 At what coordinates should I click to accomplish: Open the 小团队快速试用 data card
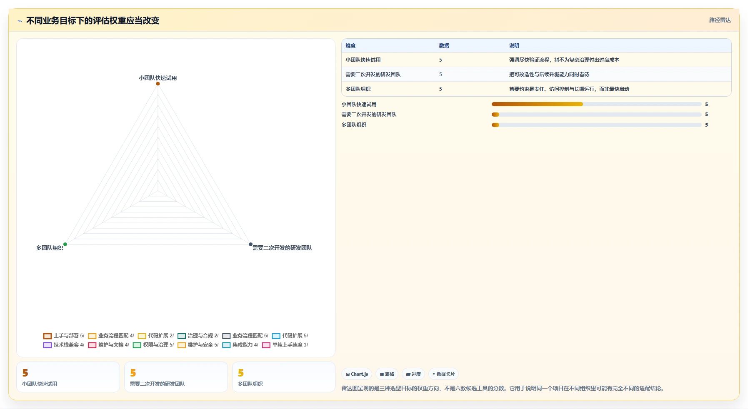[x=68, y=377]
